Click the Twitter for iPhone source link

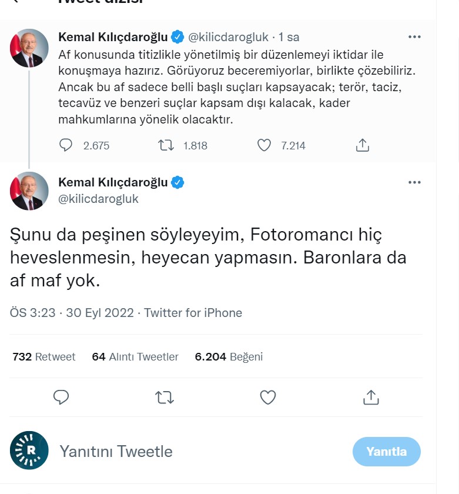point(193,313)
